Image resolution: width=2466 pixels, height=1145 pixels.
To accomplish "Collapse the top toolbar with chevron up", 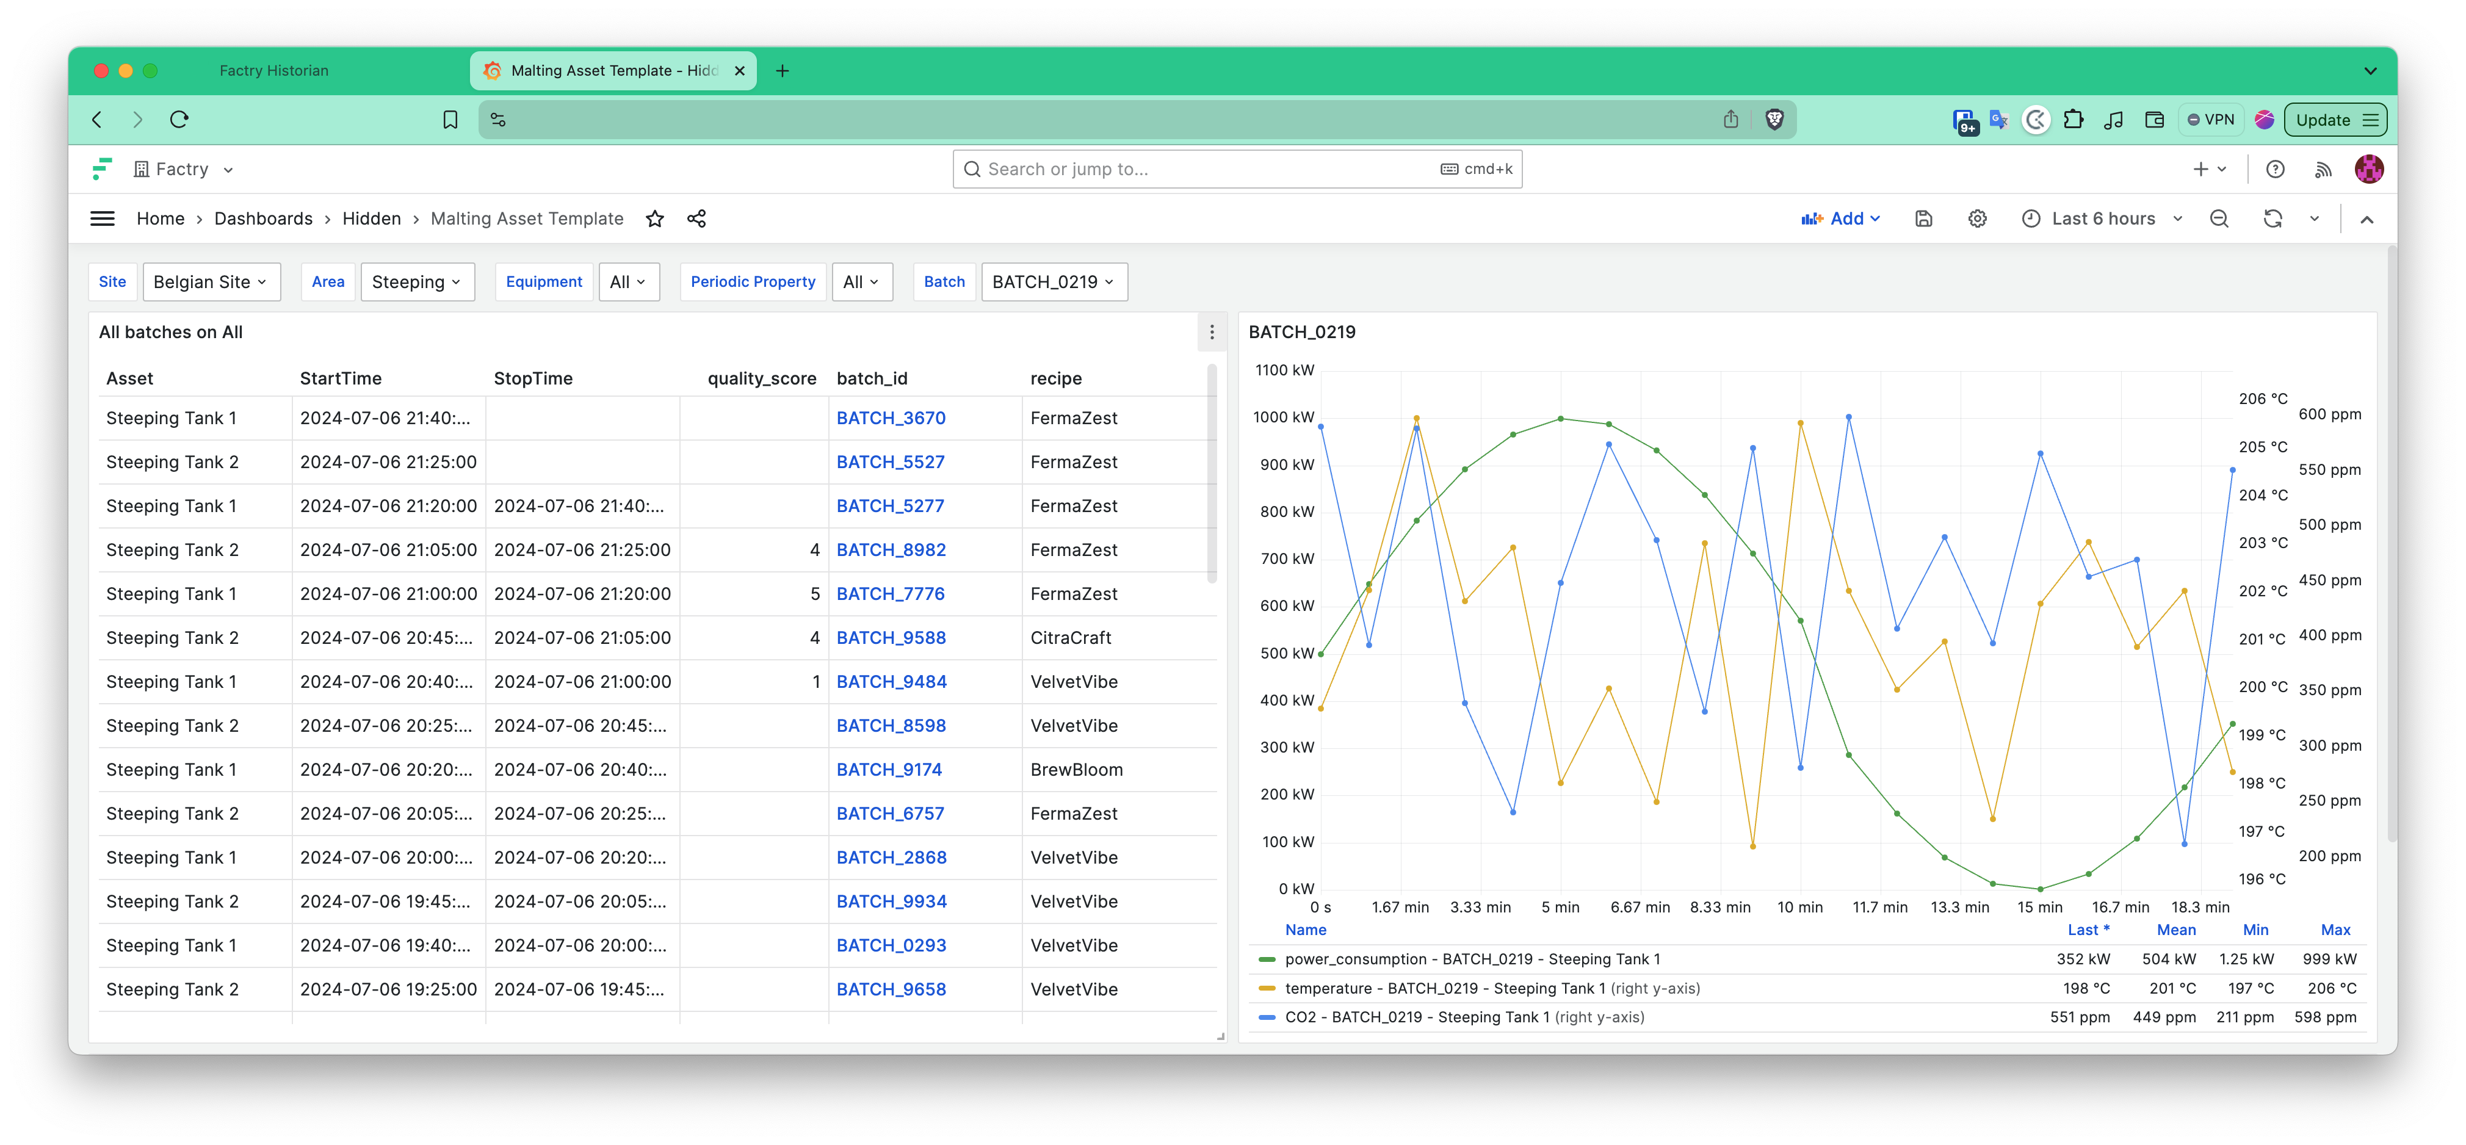I will (2367, 219).
